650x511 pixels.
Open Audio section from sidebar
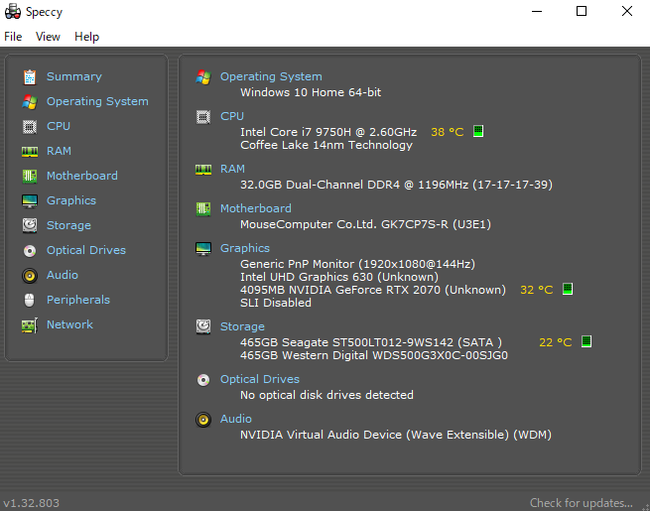pos(63,275)
